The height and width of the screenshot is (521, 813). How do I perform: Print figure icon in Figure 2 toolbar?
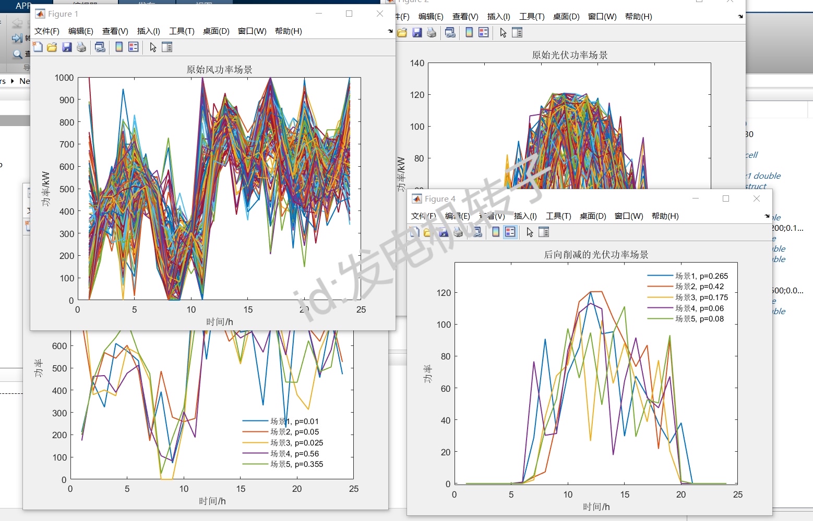432,33
